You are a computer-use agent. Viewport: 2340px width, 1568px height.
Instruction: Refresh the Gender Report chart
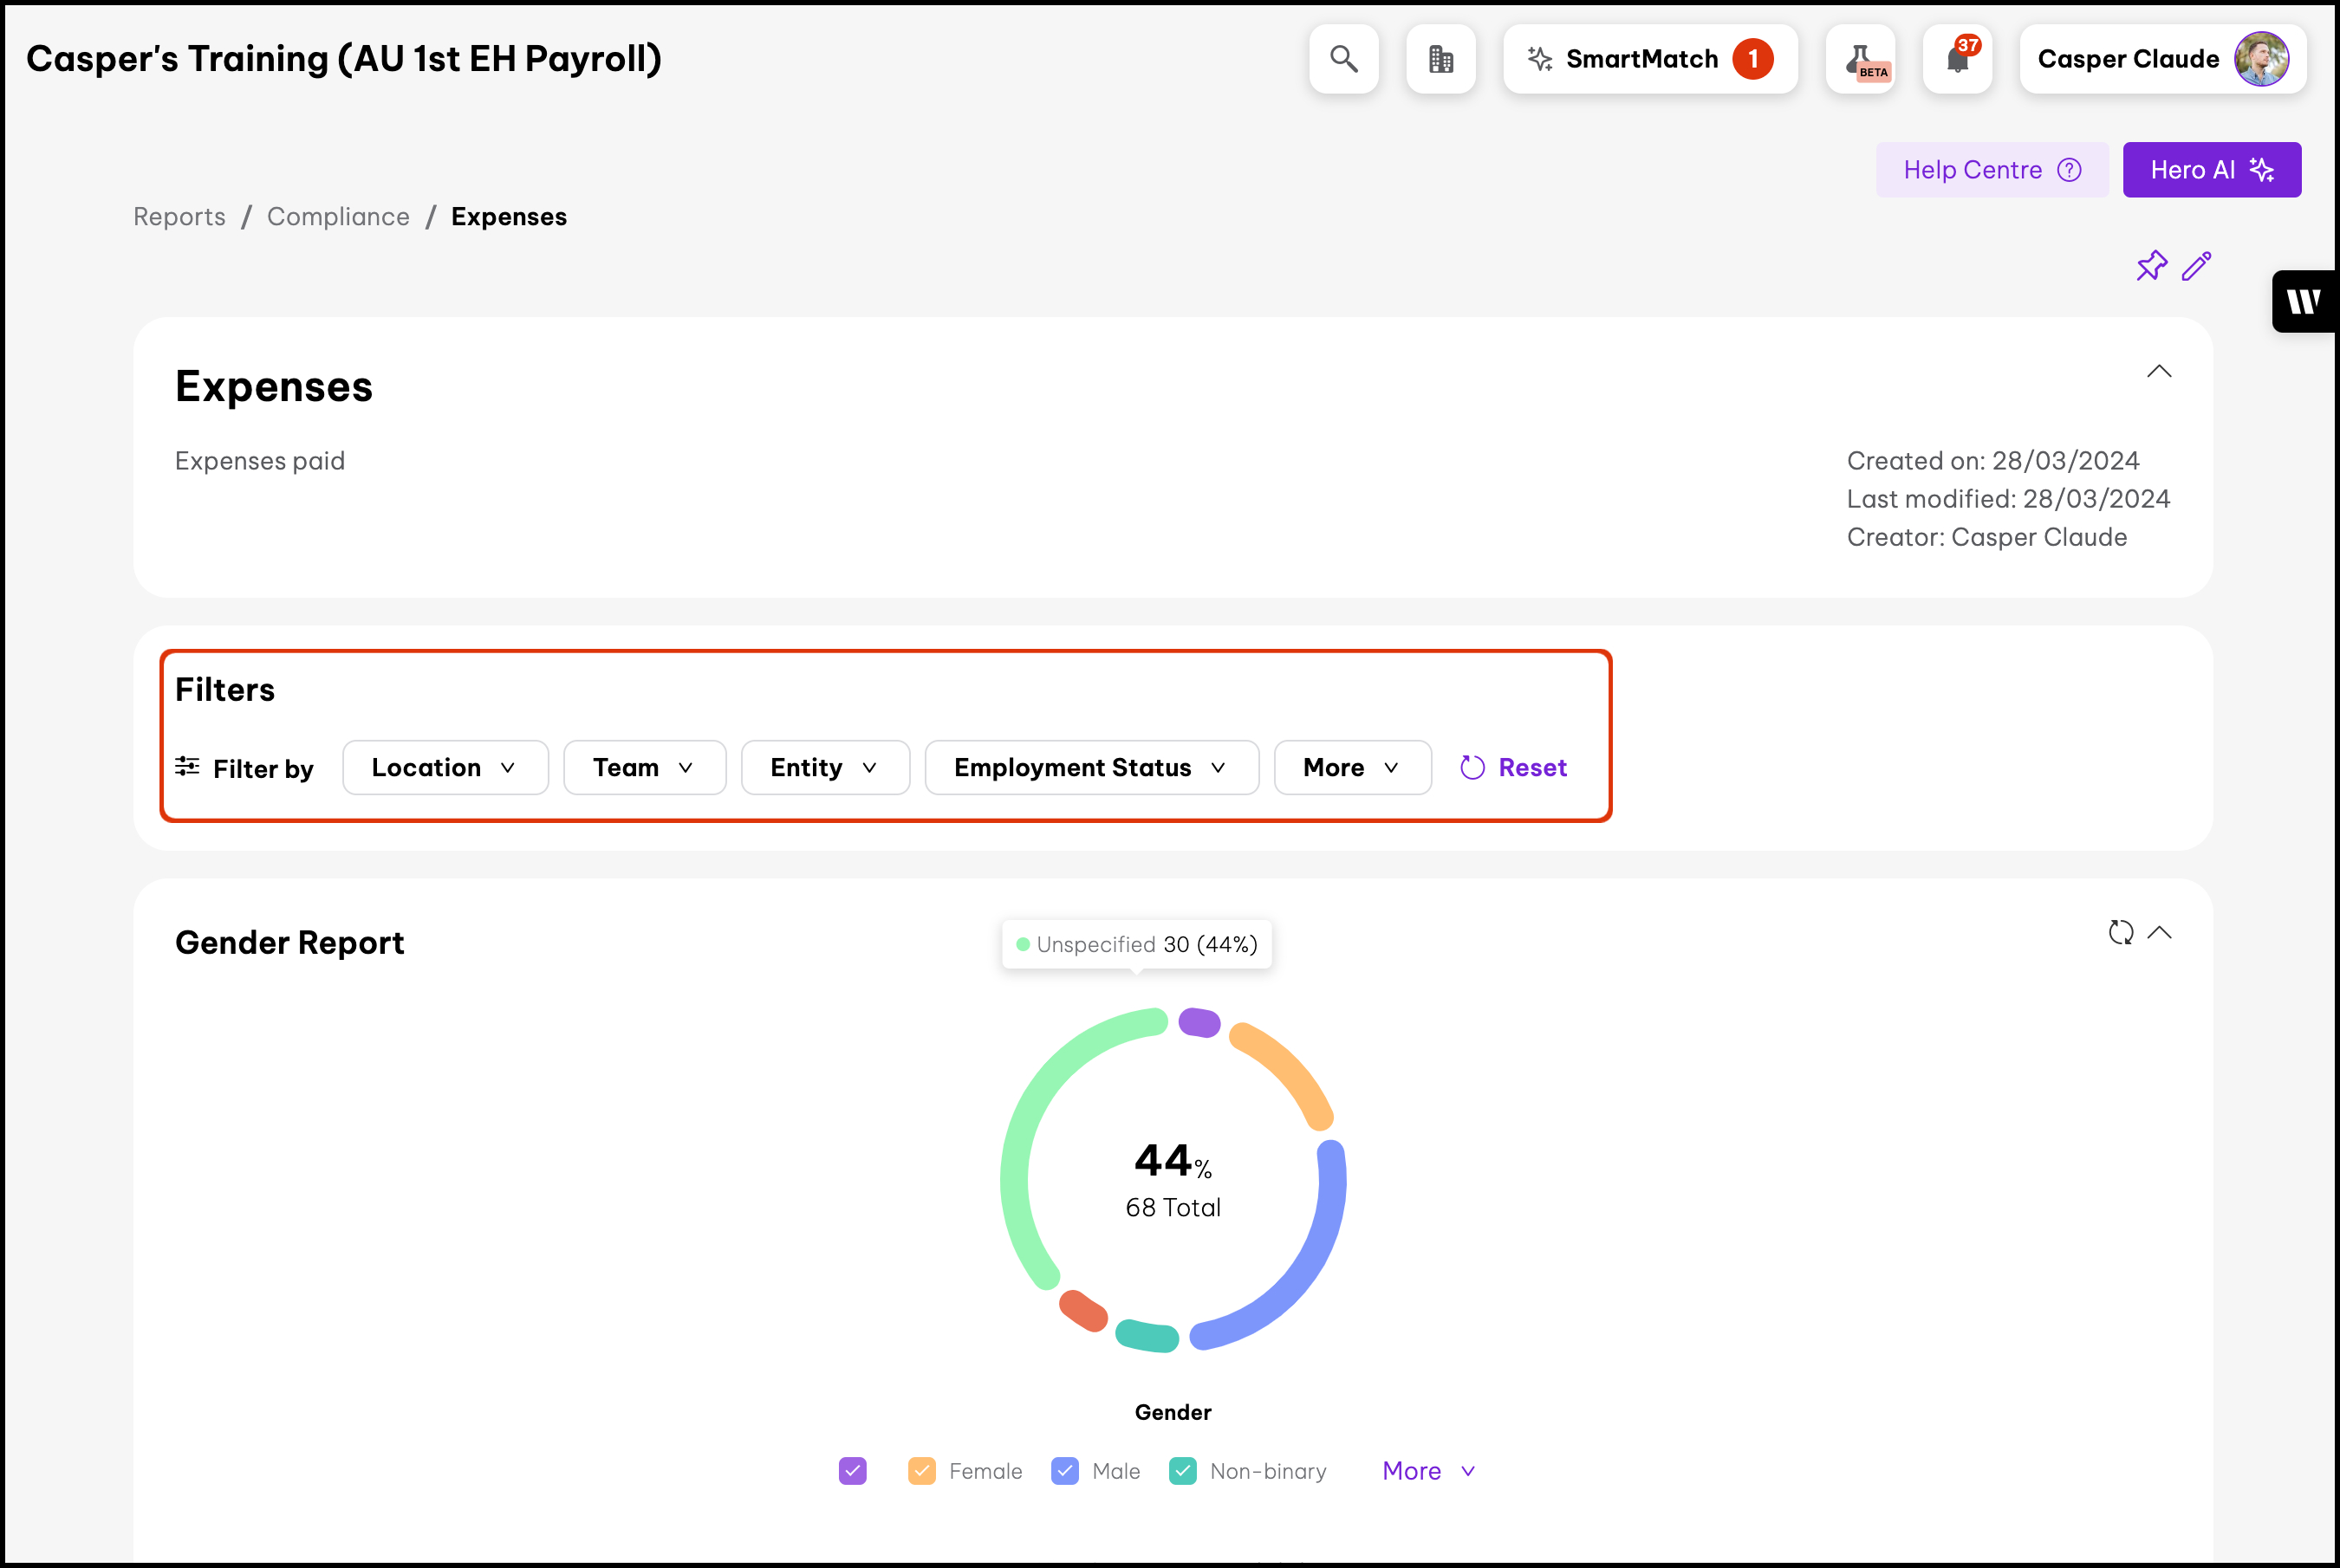click(2120, 932)
